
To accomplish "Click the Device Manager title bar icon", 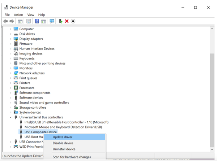I will (x=6, y=7).
